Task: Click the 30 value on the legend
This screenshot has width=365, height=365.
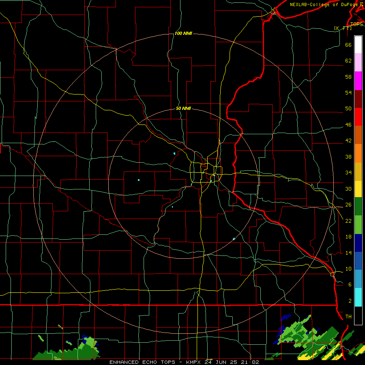Action: (x=348, y=189)
